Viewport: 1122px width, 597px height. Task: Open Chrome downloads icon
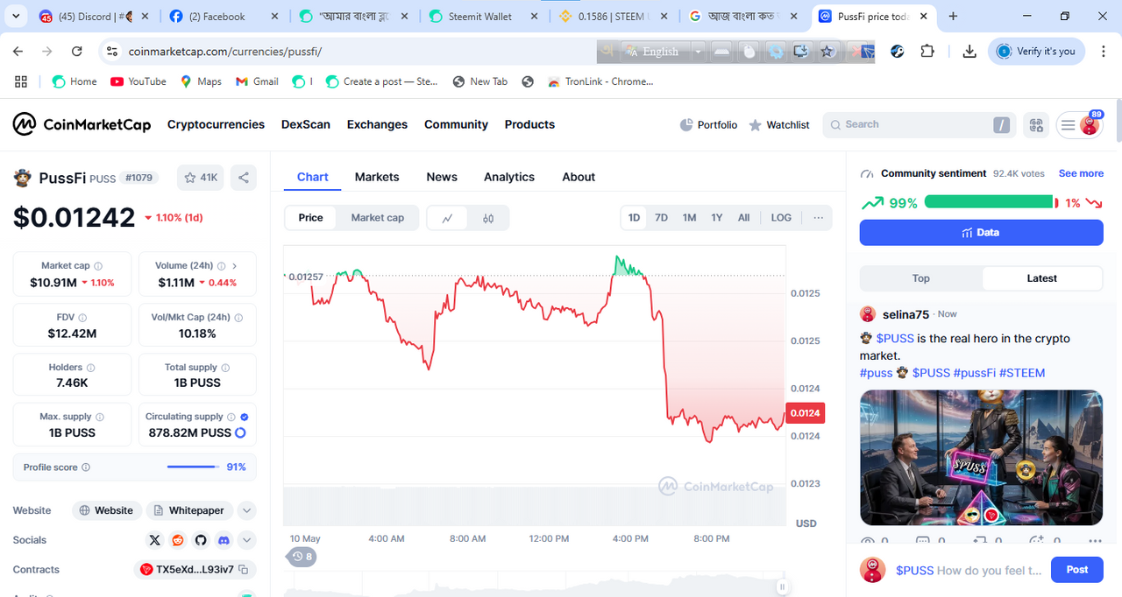tap(969, 52)
